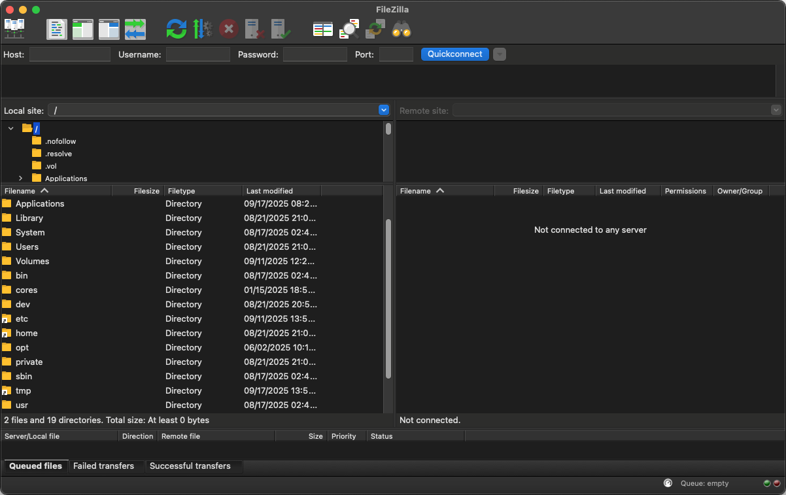This screenshot has width=786, height=495.
Task: Toggle synchronized browsing icon
Action: pyautogui.click(x=375, y=29)
